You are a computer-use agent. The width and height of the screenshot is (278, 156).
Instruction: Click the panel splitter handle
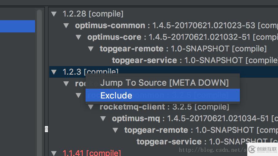pos(46,129)
